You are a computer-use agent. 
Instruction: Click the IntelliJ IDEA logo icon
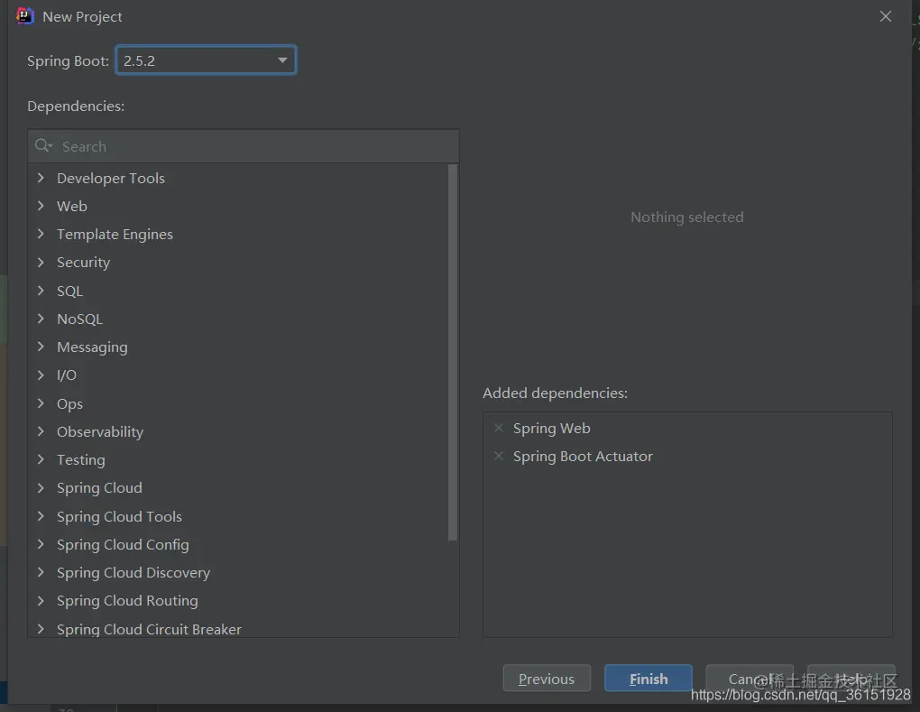(24, 16)
